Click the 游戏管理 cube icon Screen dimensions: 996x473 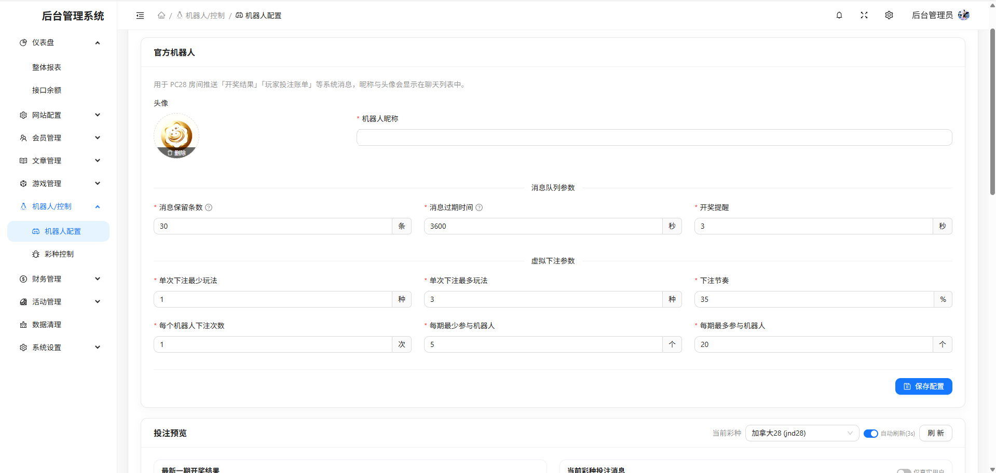[x=23, y=184]
